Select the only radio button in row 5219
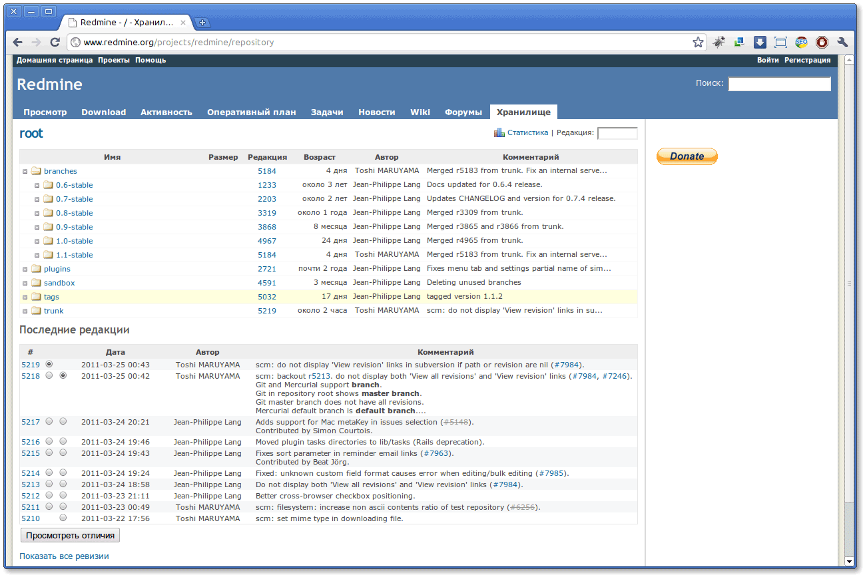Image resolution: width=863 pixels, height=575 pixels. point(49,364)
